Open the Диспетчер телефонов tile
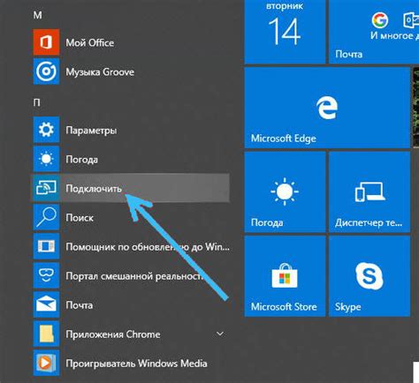The width and height of the screenshot is (419, 383). [x=369, y=192]
